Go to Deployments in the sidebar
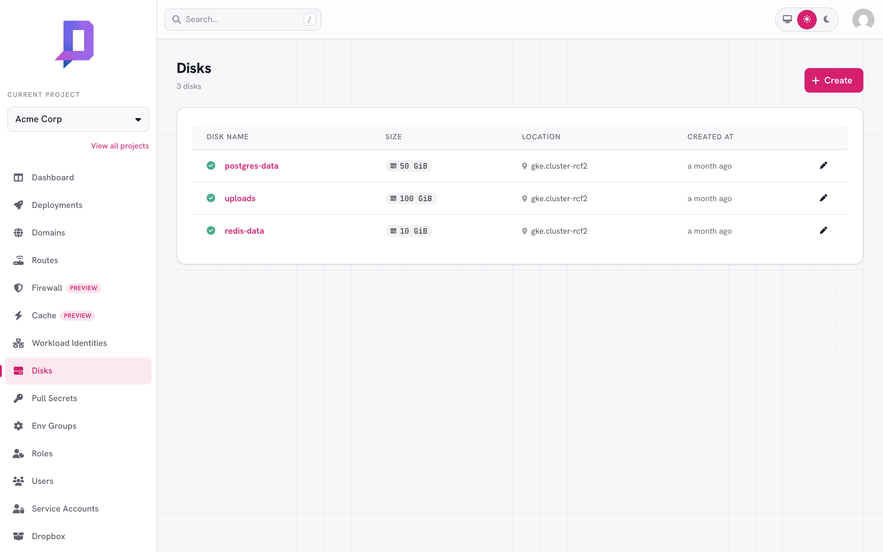Image resolution: width=883 pixels, height=552 pixels. point(78,205)
